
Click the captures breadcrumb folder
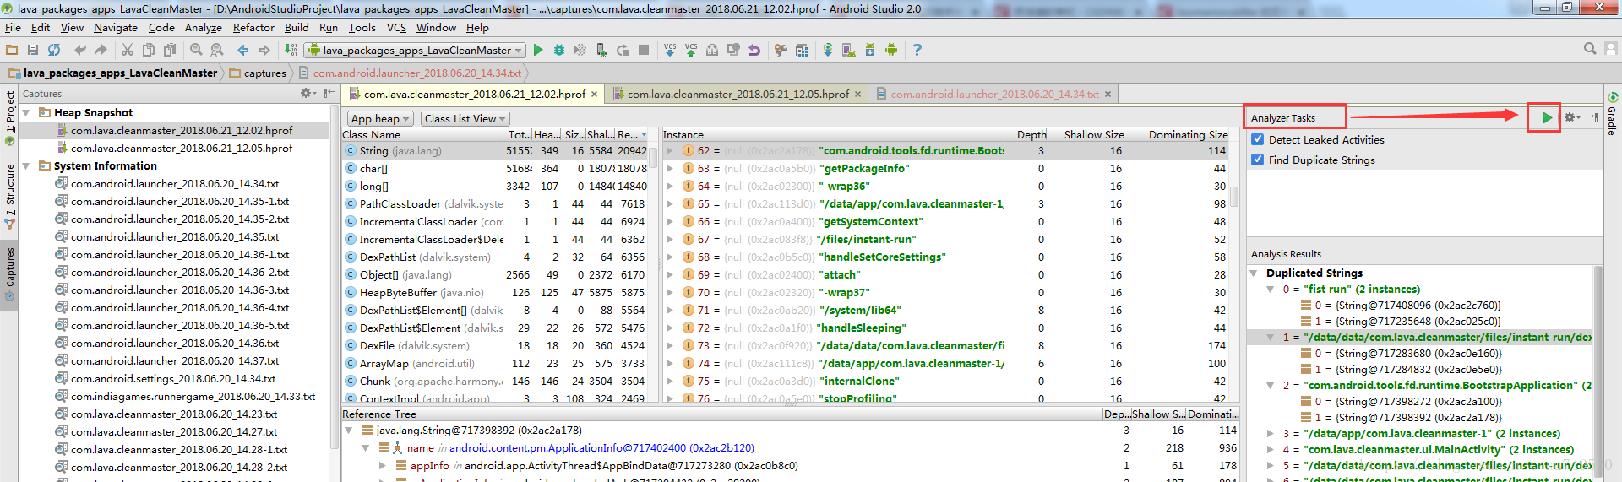258,73
